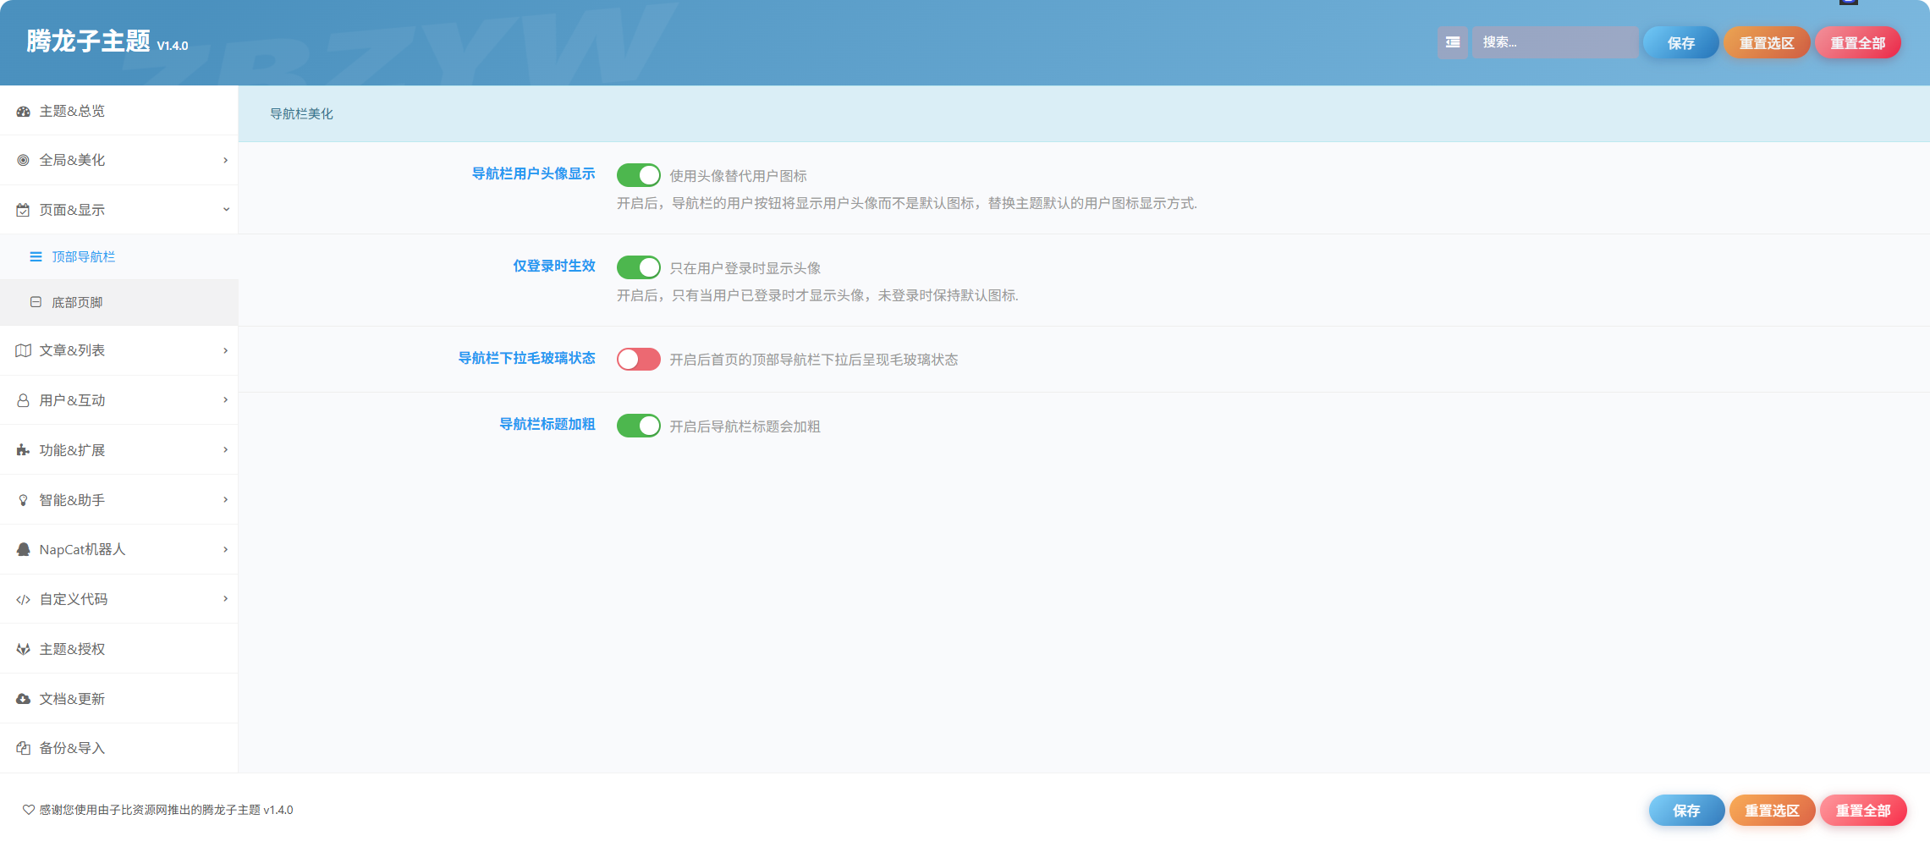Click the copy icon for 备份&导入
The height and width of the screenshot is (847, 1930).
click(23, 748)
